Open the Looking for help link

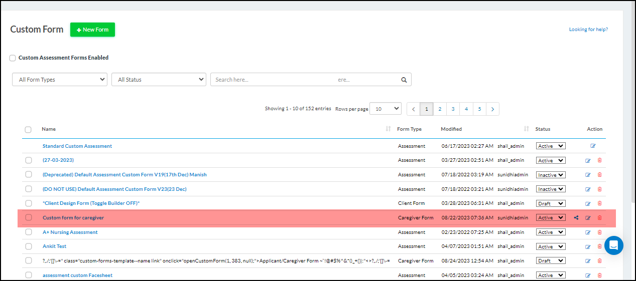coord(588,30)
